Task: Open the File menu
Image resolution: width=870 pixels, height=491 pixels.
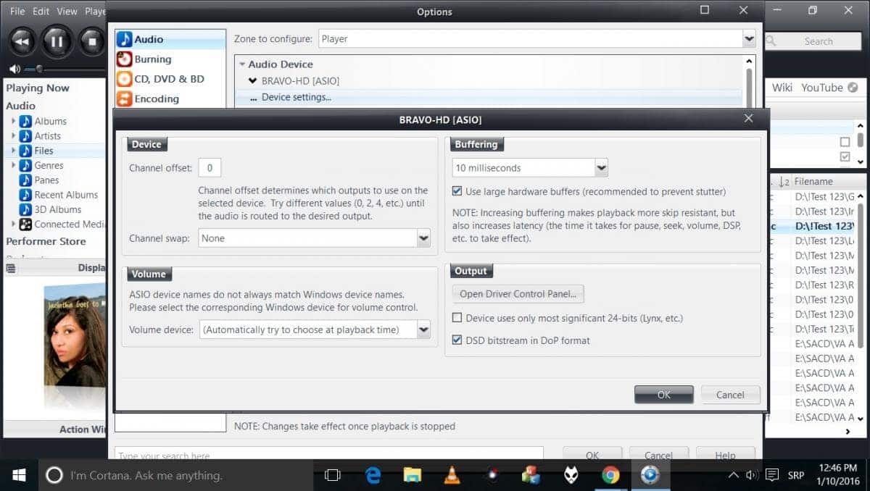Action: pyautogui.click(x=17, y=12)
